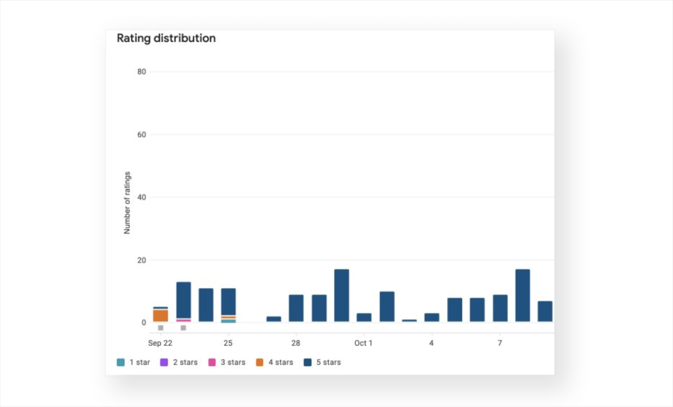
Task: Select the tiny Oct 3 bar
Action: tap(409, 320)
